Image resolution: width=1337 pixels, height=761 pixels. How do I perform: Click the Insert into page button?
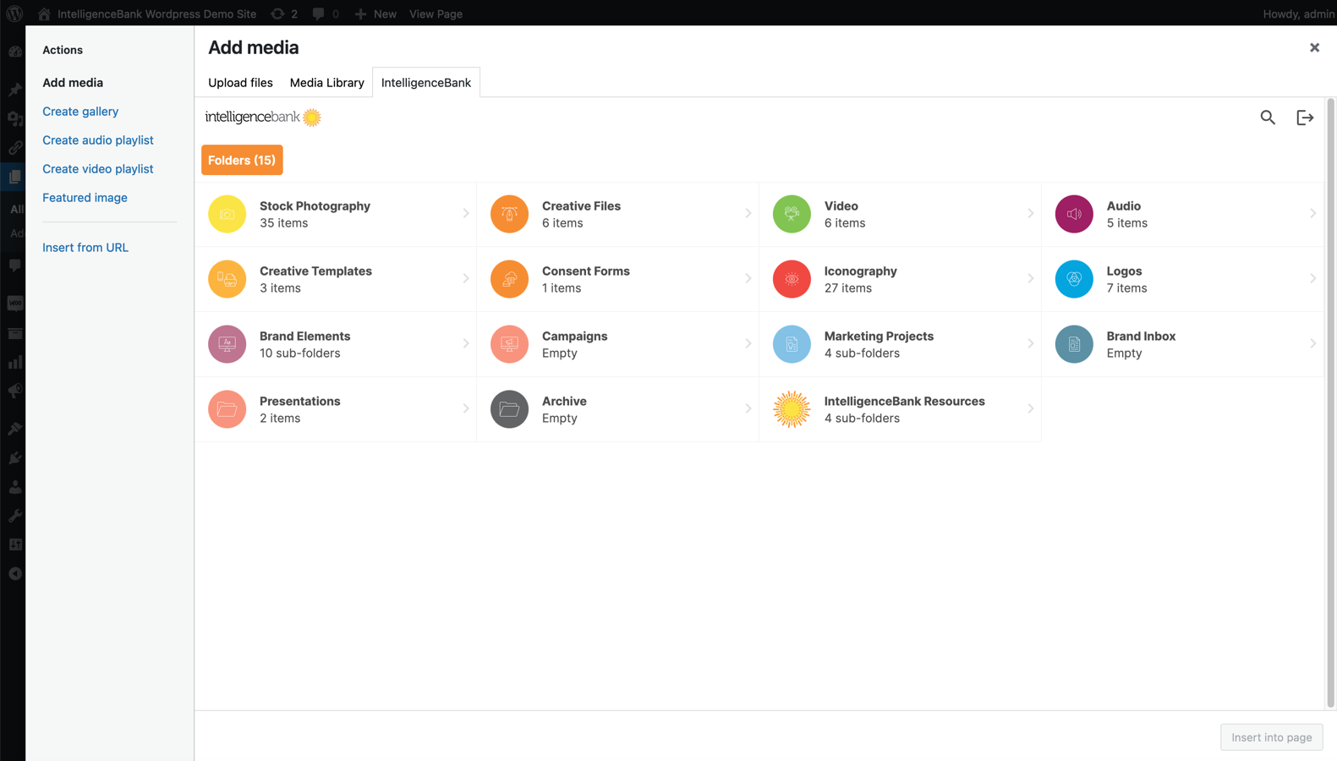[1271, 737]
